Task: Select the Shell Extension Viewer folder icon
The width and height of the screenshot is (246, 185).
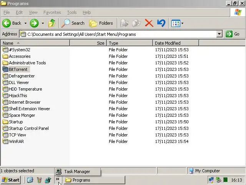Action: pyautogui.click(x=5, y=109)
